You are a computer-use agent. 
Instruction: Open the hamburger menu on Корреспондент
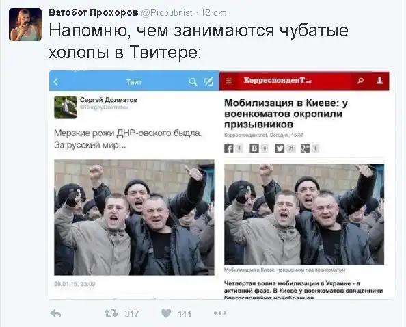(229, 81)
